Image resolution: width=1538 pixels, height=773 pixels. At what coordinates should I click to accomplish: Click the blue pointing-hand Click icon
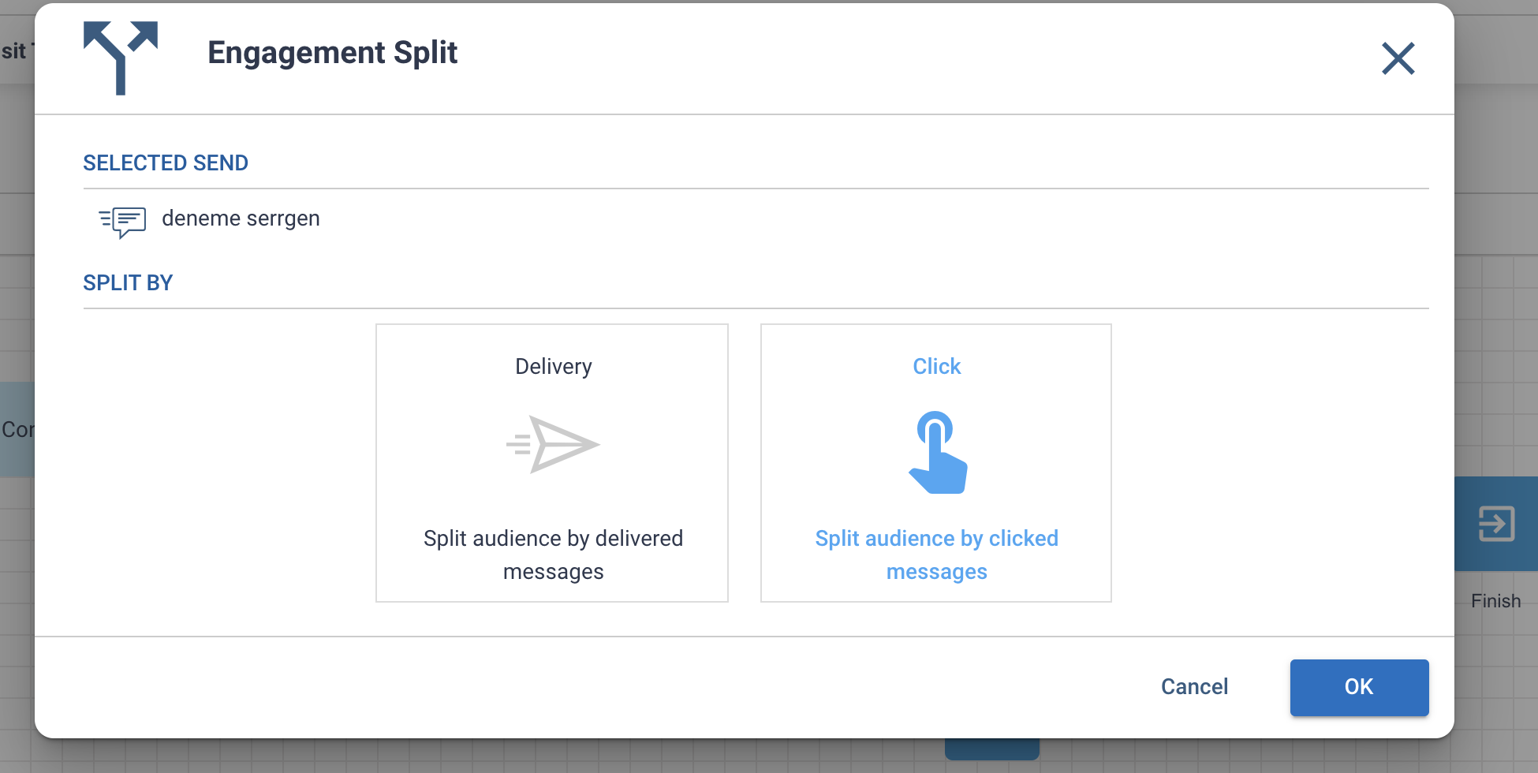(937, 453)
